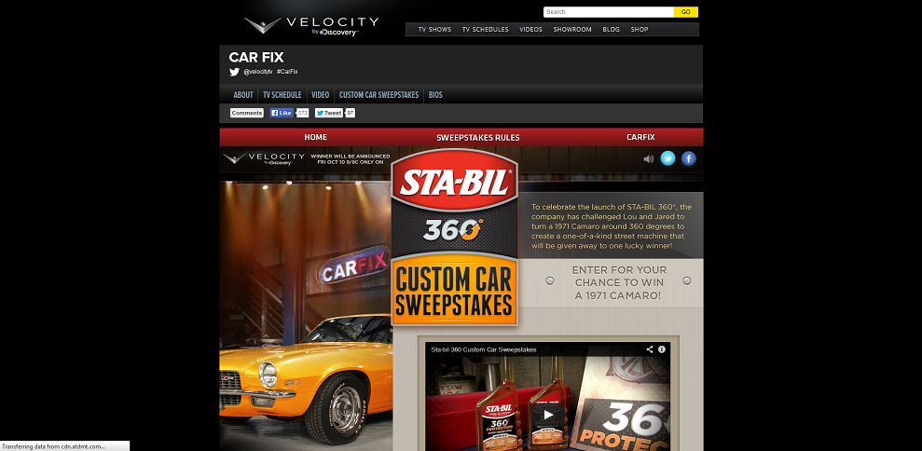Go to the Video tab
Image resolution: width=922 pixels, height=451 pixels.
320,95
